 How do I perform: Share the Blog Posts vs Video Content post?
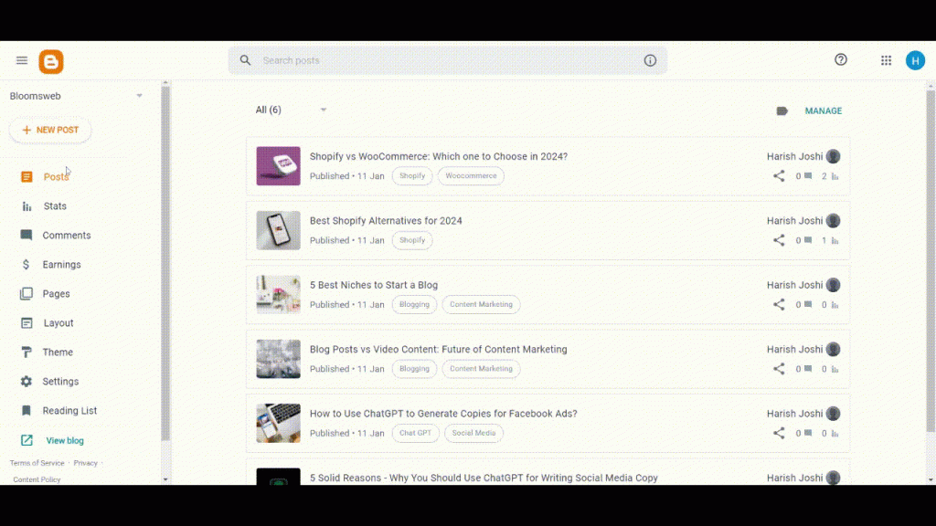pos(779,369)
